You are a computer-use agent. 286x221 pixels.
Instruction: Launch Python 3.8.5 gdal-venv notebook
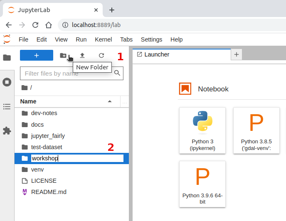[x=256, y=130]
